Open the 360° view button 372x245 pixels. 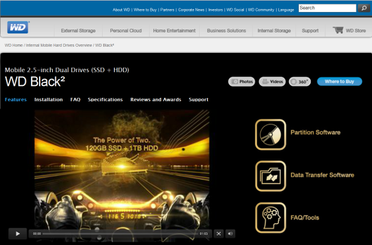click(299, 82)
